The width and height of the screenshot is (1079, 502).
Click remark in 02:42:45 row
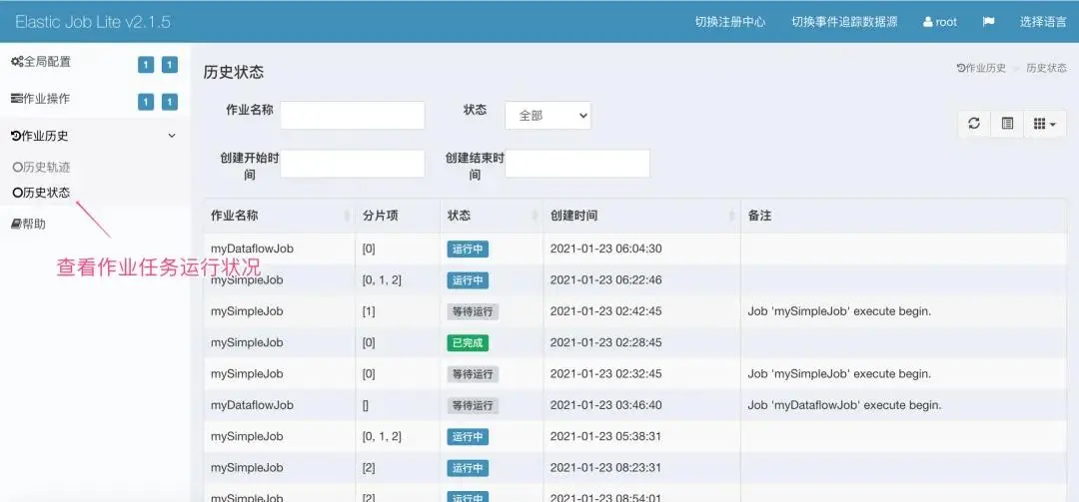tap(839, 311)
